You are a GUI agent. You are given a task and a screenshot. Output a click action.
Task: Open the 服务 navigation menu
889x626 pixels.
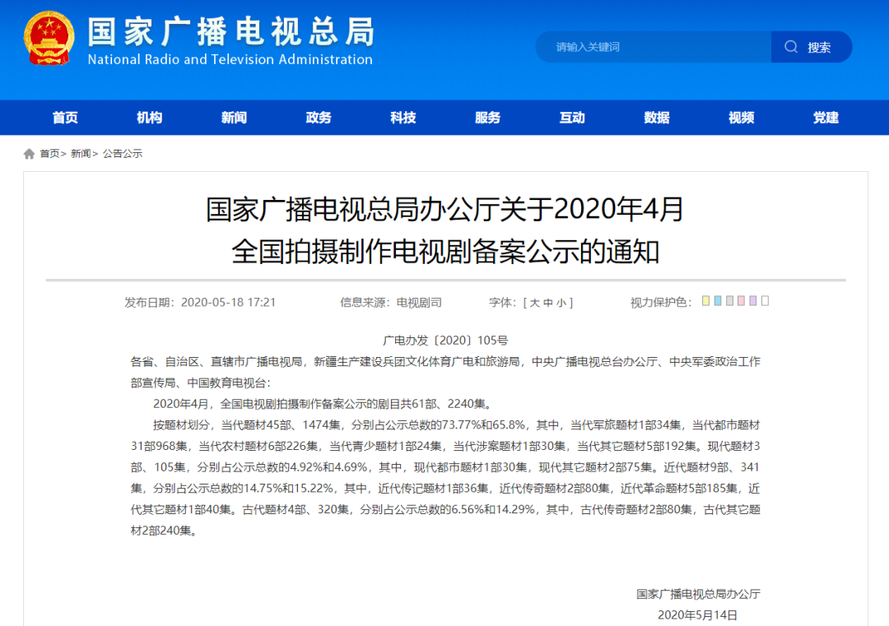click(486, 118)
